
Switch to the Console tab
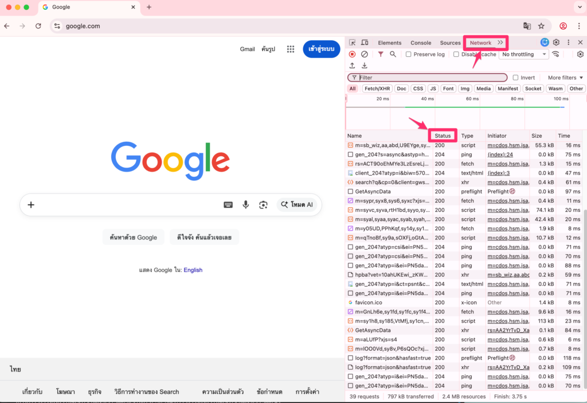(421, 42)
